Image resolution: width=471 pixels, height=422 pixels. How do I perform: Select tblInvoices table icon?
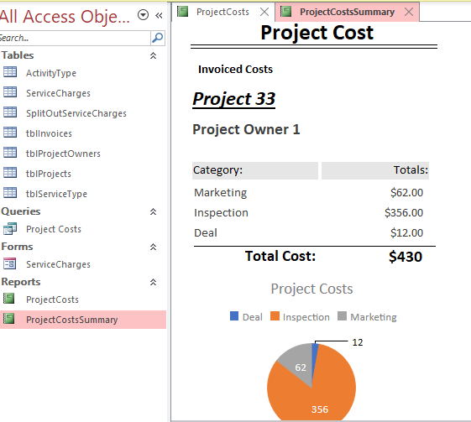10,132
